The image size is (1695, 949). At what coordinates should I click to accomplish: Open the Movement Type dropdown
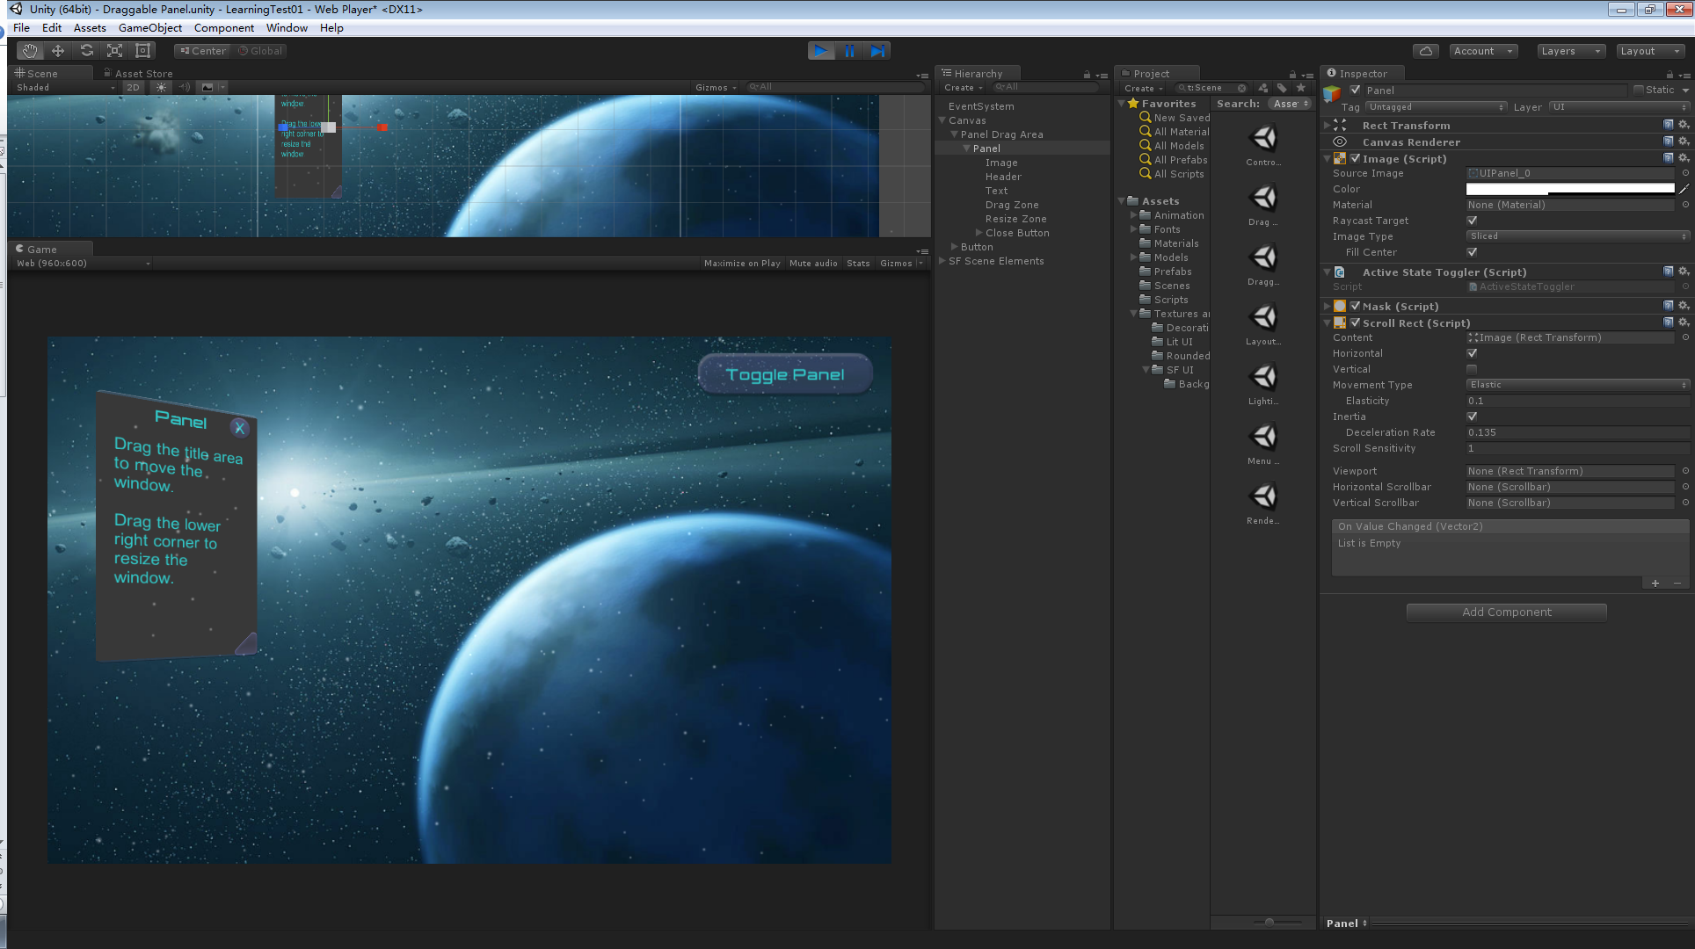pos(1577,385)
